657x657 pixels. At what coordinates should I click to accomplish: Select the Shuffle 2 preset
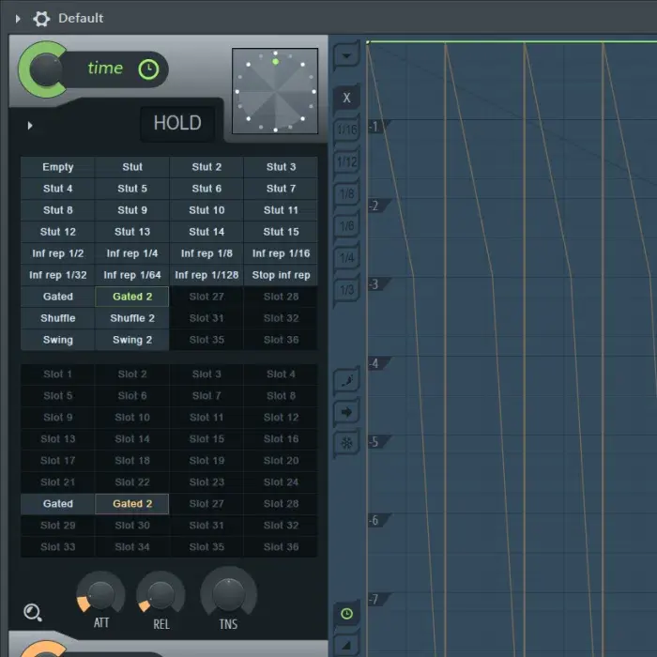click(132, 318)
